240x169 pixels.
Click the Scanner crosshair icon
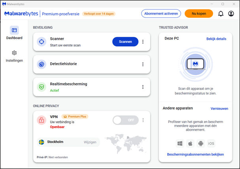42,42
